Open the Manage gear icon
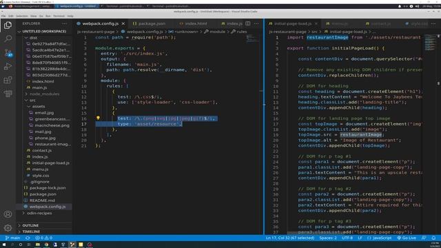Image resolution: width=441 pixels, height=248 pixels. tap(8, 228)
